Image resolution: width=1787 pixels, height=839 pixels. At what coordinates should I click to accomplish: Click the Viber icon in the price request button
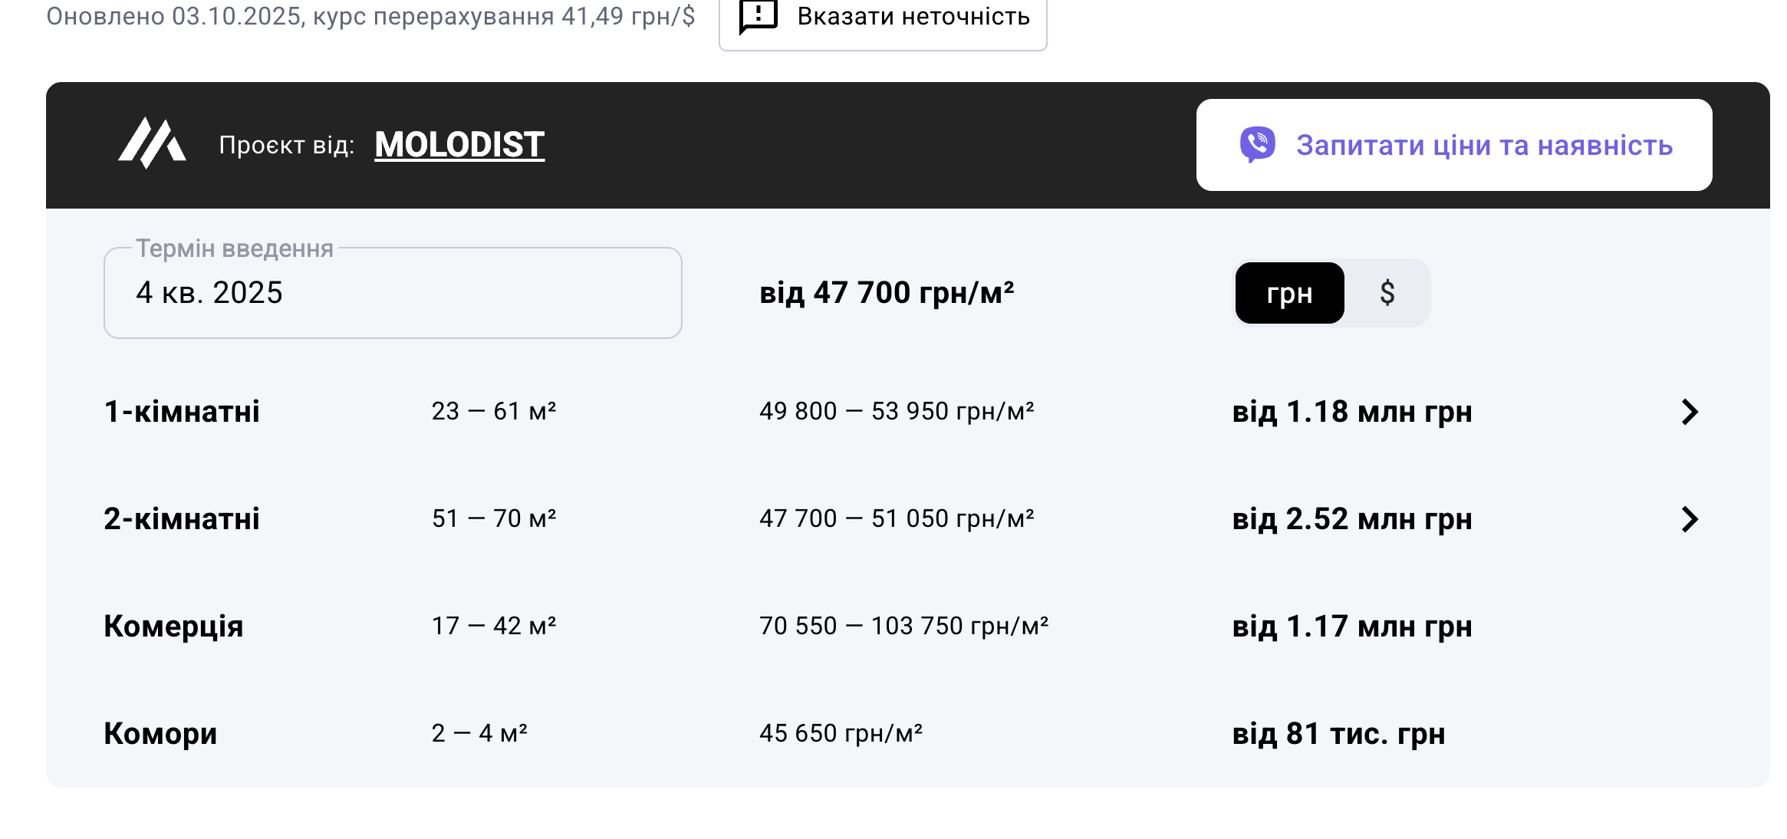point(1257,145)
